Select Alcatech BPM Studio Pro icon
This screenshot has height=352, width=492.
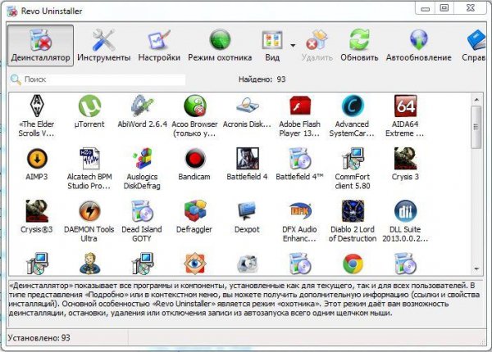(89, 159)
